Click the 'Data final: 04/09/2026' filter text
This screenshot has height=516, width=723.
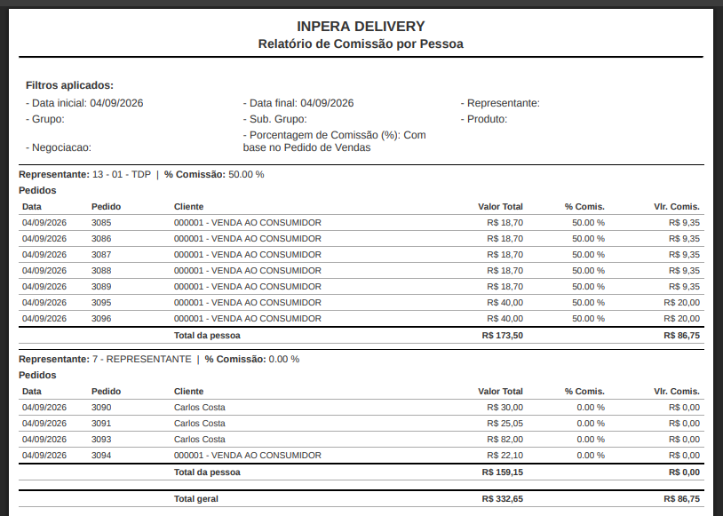pos(298,103)
